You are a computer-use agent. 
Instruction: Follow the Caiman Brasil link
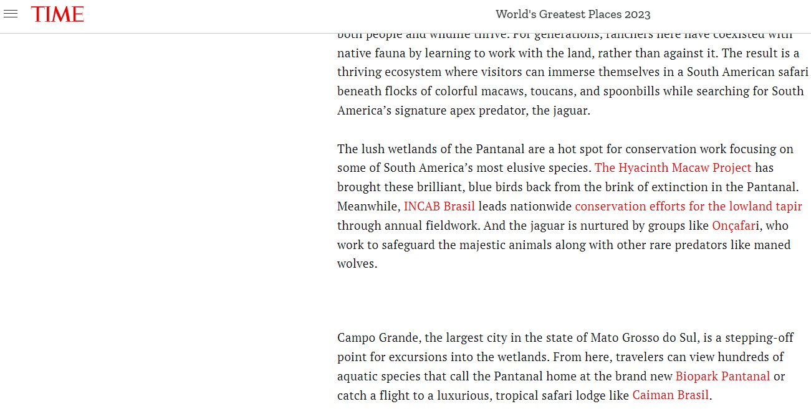(670, 395)
